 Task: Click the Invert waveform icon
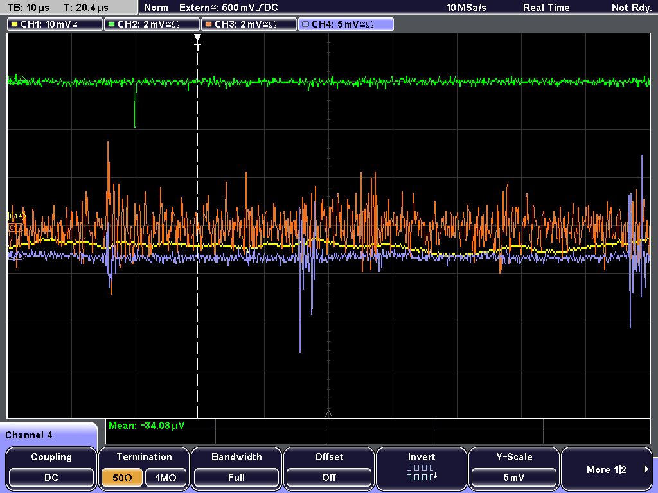pyautogui.click(x=422, y=472)
